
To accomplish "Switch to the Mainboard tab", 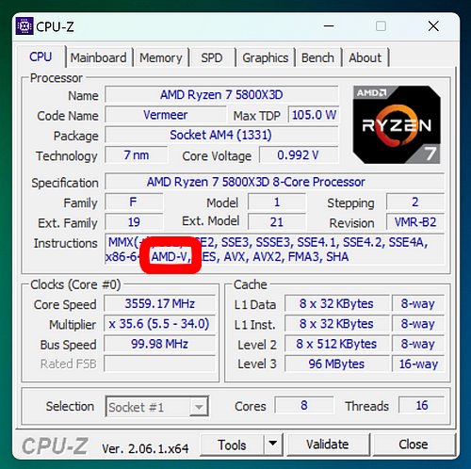I will pos(98,57).
